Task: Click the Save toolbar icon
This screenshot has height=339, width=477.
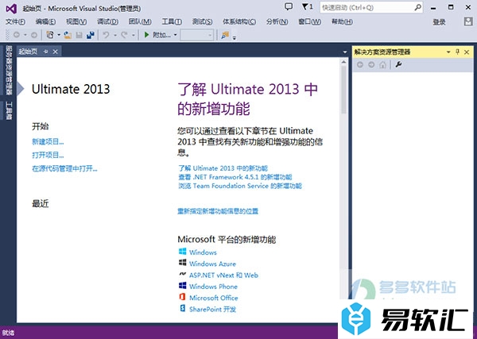Action: (x=79, y=35)
